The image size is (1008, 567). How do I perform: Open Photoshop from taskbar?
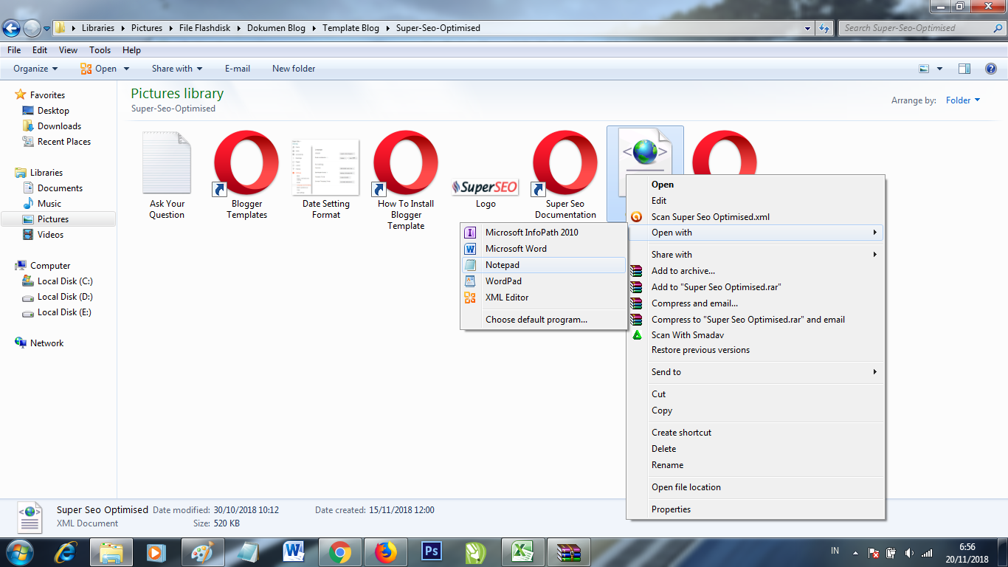click(432, 552)
